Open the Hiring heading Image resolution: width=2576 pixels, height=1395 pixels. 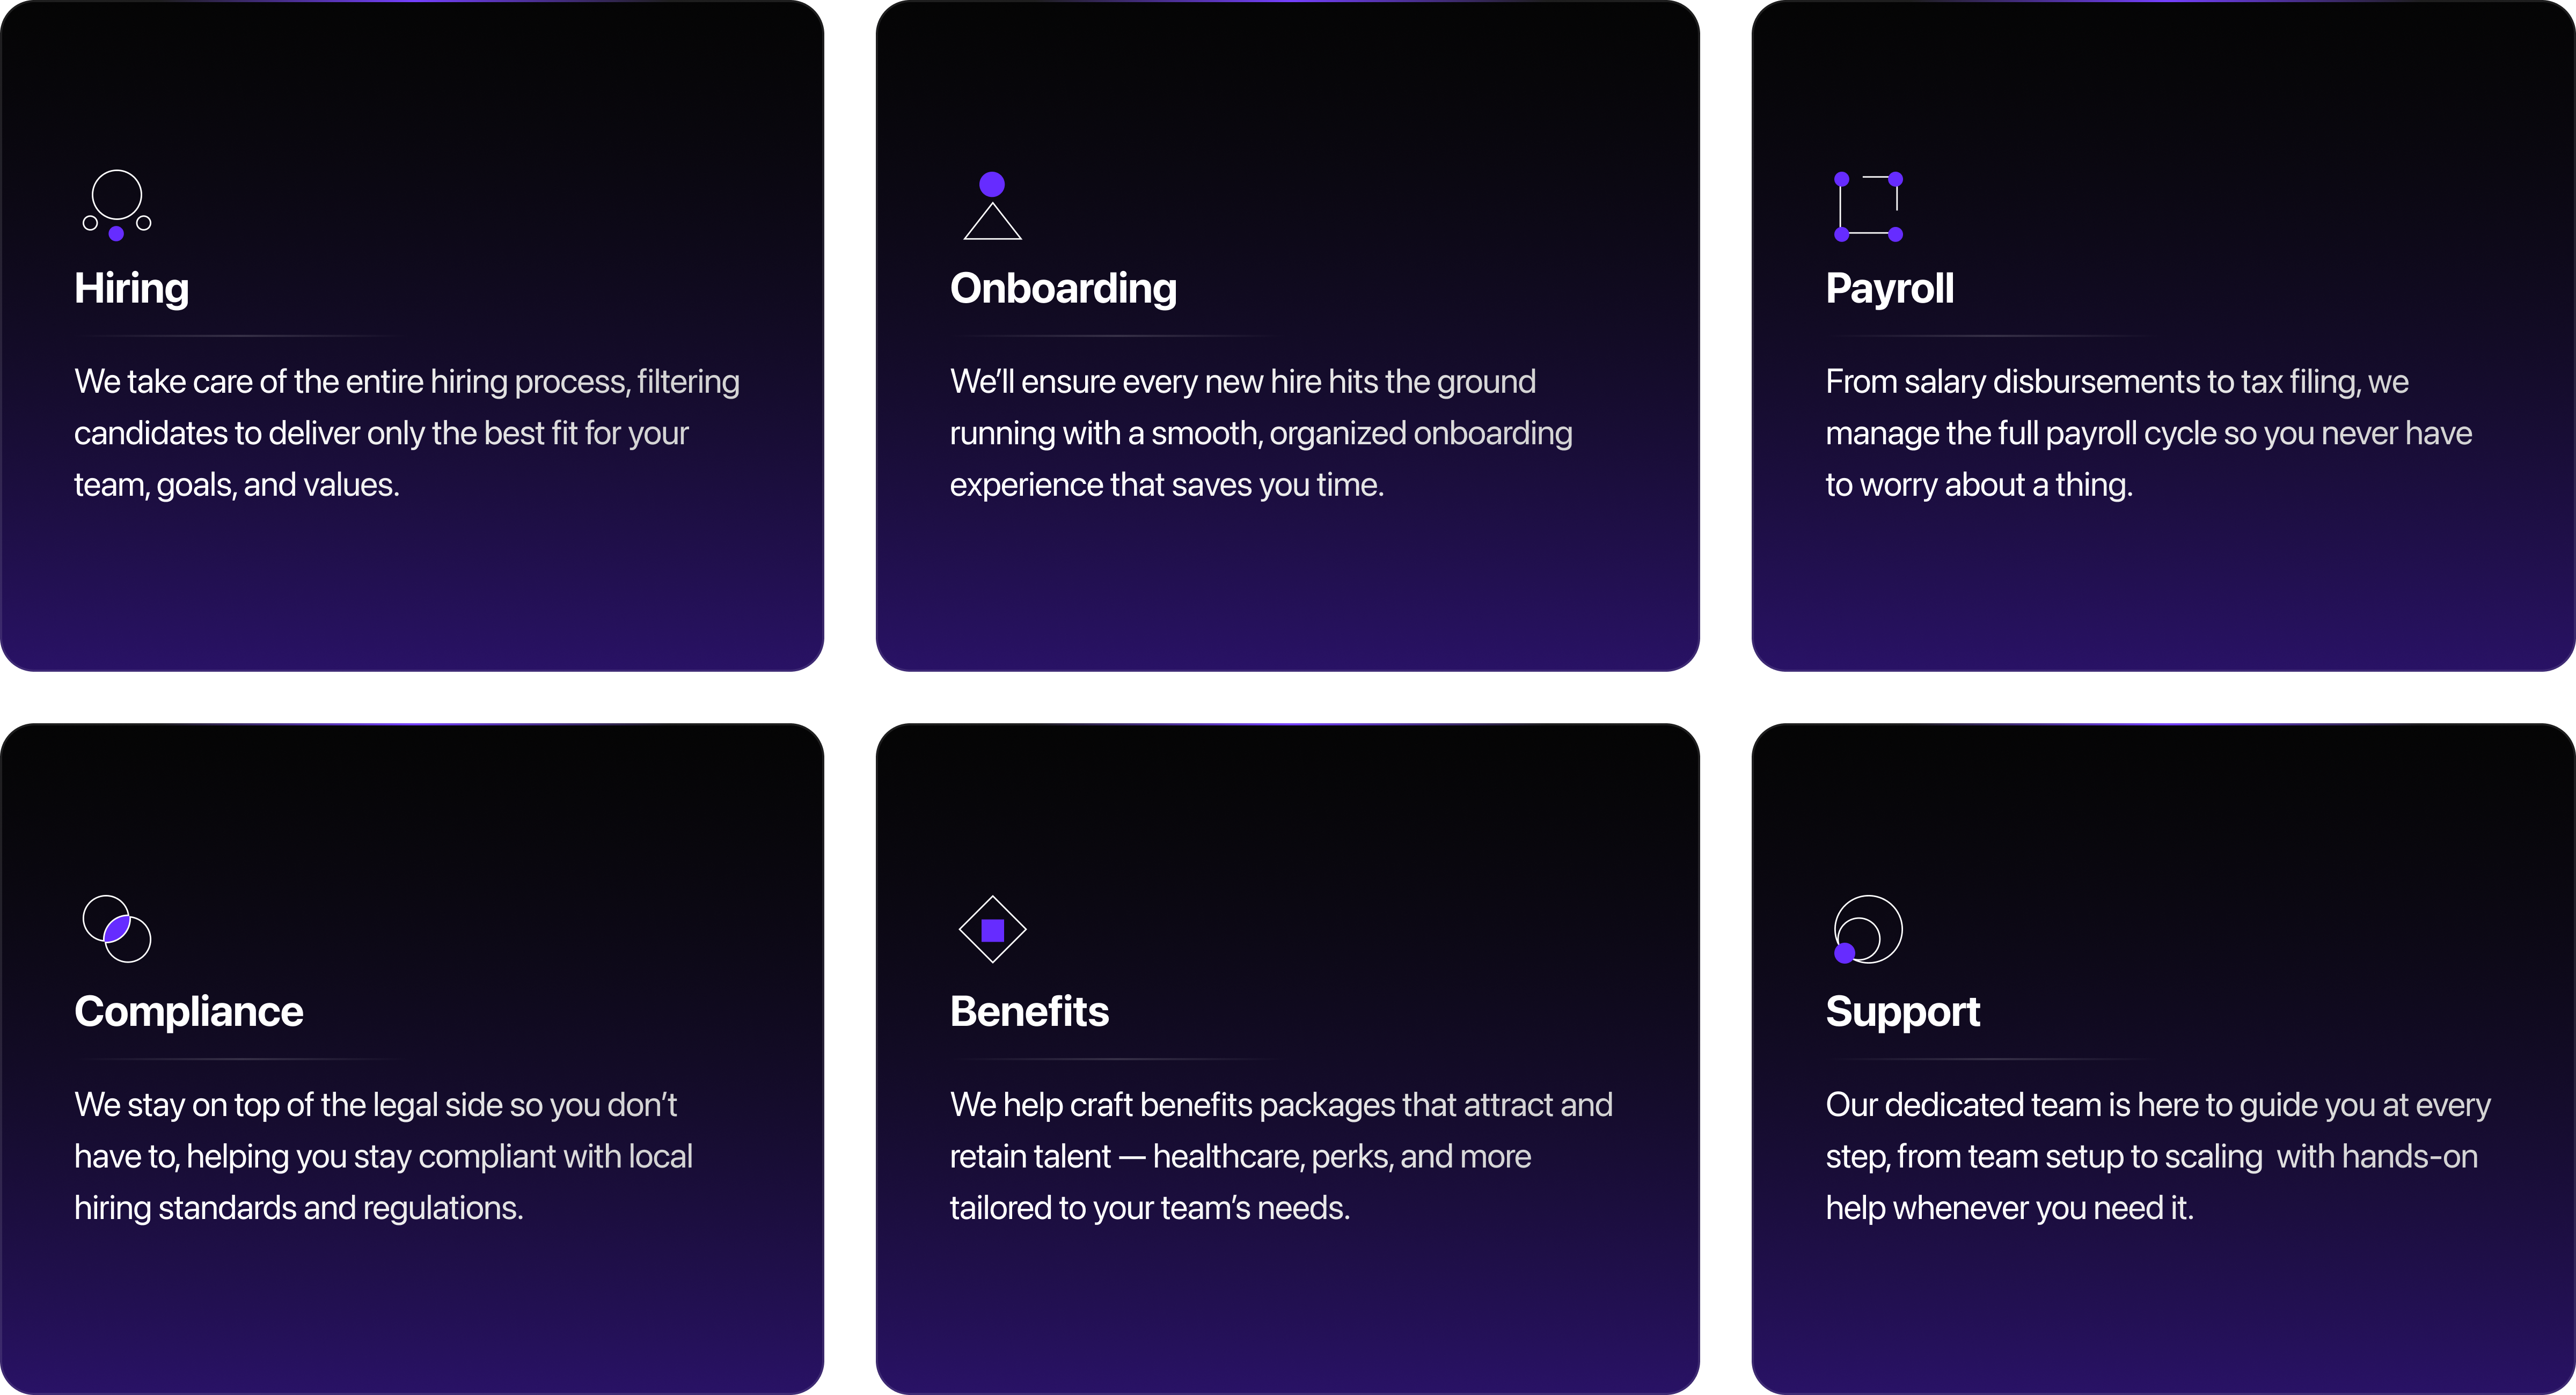pos(131,288)
